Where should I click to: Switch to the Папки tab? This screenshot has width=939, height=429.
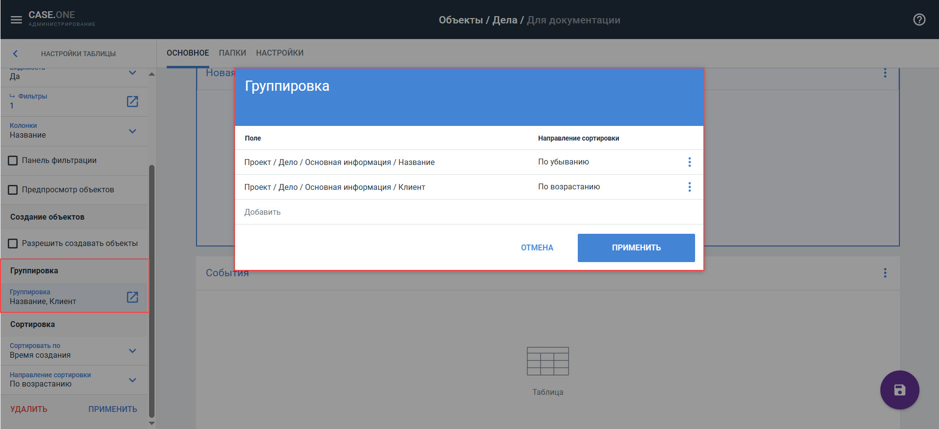[x=232, y=53]
